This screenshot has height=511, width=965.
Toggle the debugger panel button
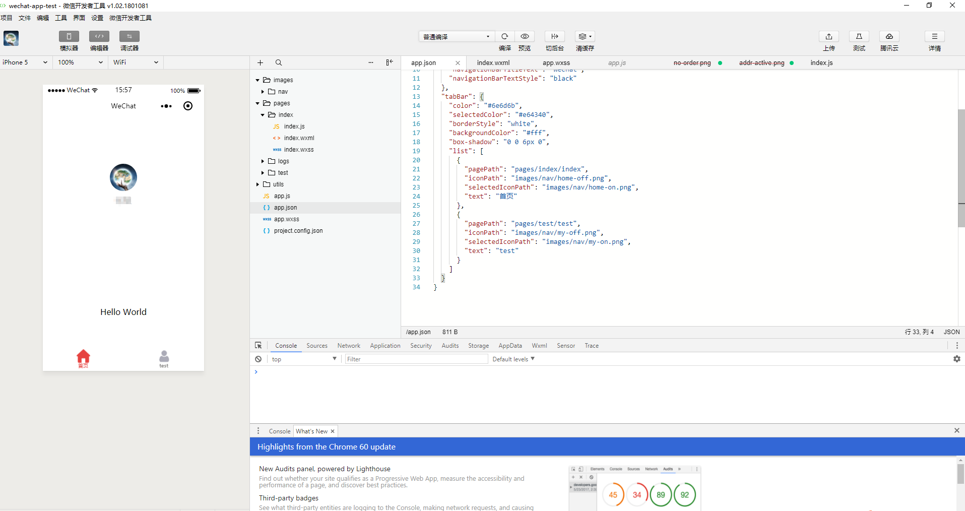(x=130, y=36)
